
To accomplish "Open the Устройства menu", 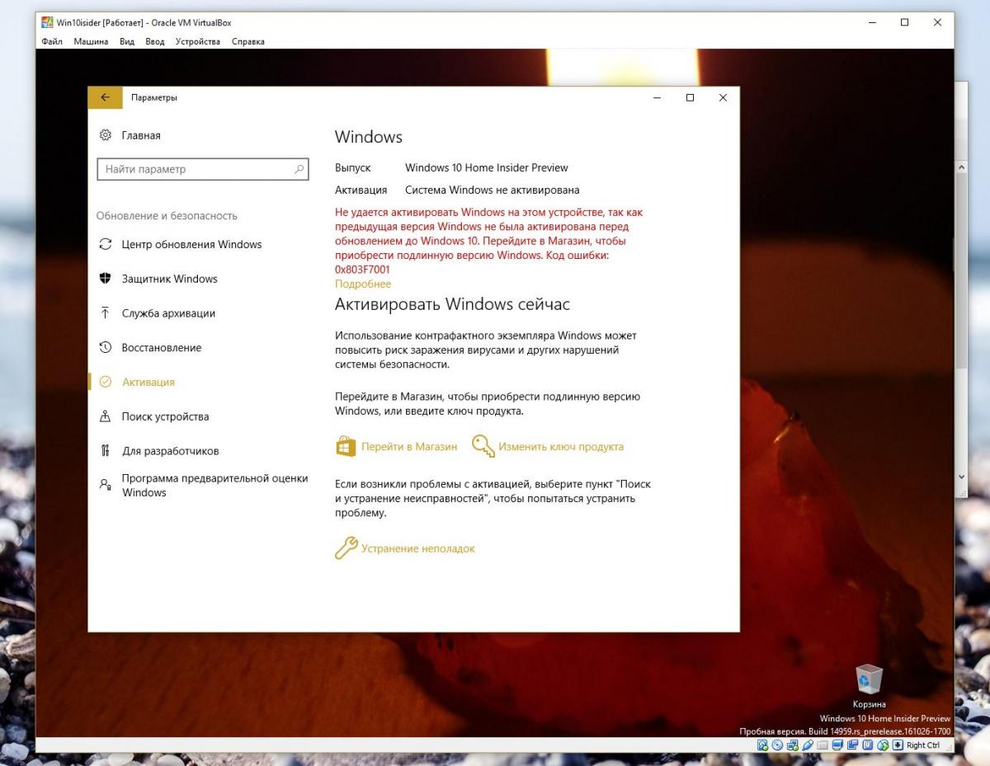I will point(197,41).
